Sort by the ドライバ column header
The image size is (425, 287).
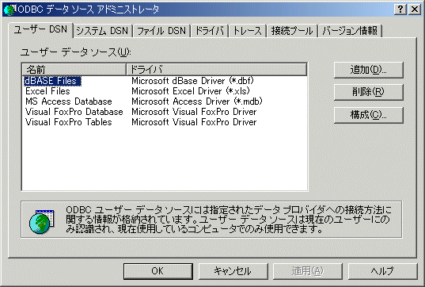point(216,70)
